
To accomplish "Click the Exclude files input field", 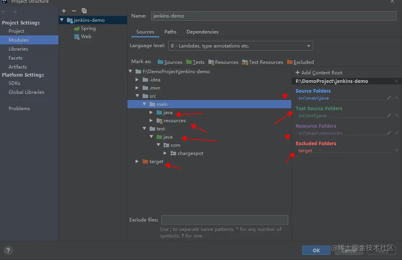I will click(224, 220).
